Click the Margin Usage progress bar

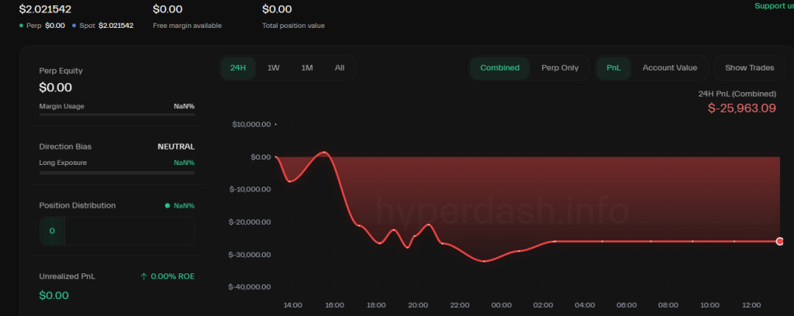[117, 115]
